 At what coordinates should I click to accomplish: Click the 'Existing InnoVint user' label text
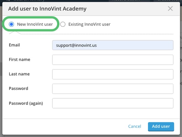click(x=89, y=24)
